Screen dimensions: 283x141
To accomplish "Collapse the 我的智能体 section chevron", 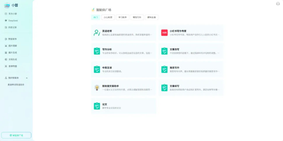I will click(27, 78).
